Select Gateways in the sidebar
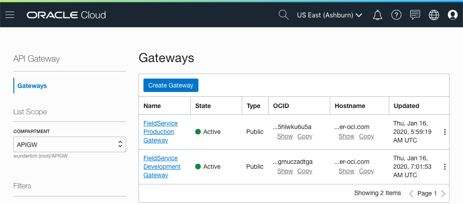 tap(32, 86)
